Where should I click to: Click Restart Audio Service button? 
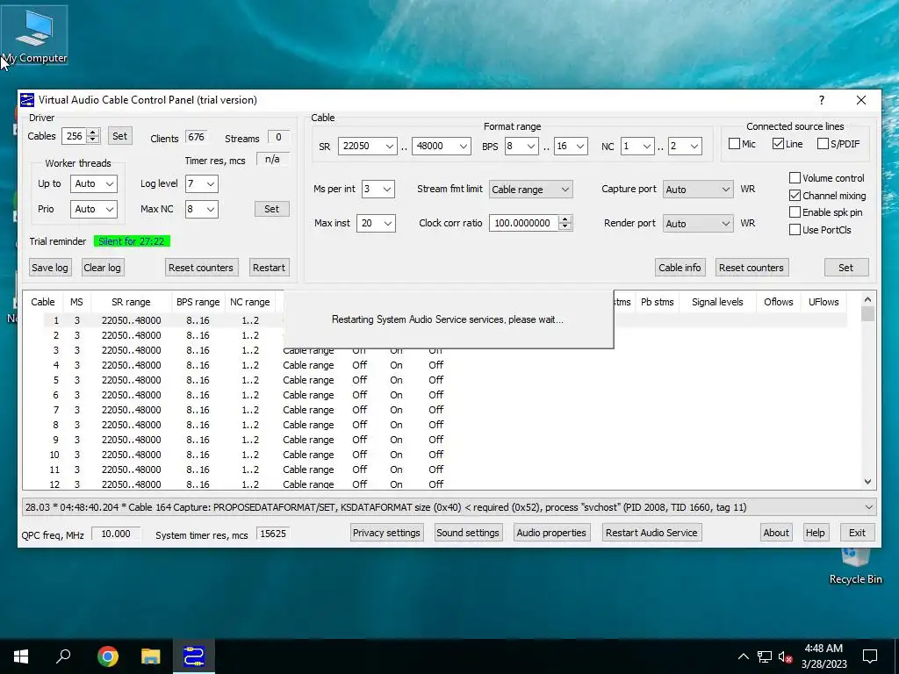coord(651,533)
